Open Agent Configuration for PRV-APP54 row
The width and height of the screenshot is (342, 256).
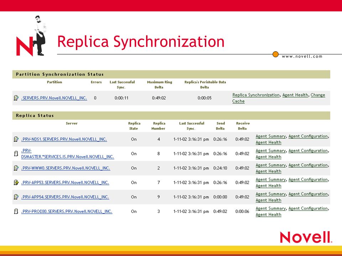click(308, 194)
